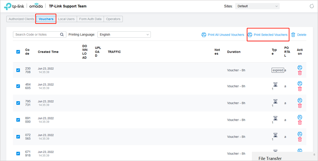This screenshot has height=161, width=318.
Task: Print voucher 795731 via its printer icon
Action: click(x=300, y=100)
